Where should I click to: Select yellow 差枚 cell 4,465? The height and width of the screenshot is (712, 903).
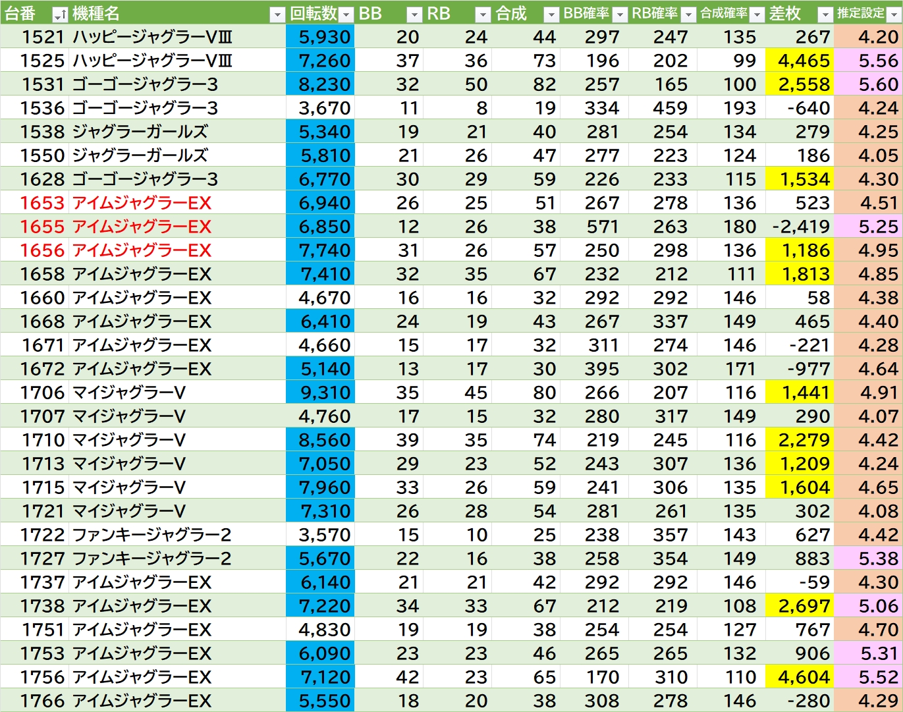[800, 61]
